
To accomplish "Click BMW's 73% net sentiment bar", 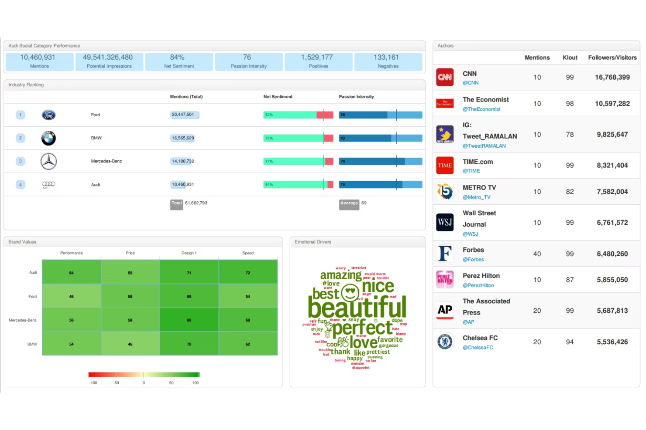I will click(x=298, y=138).
